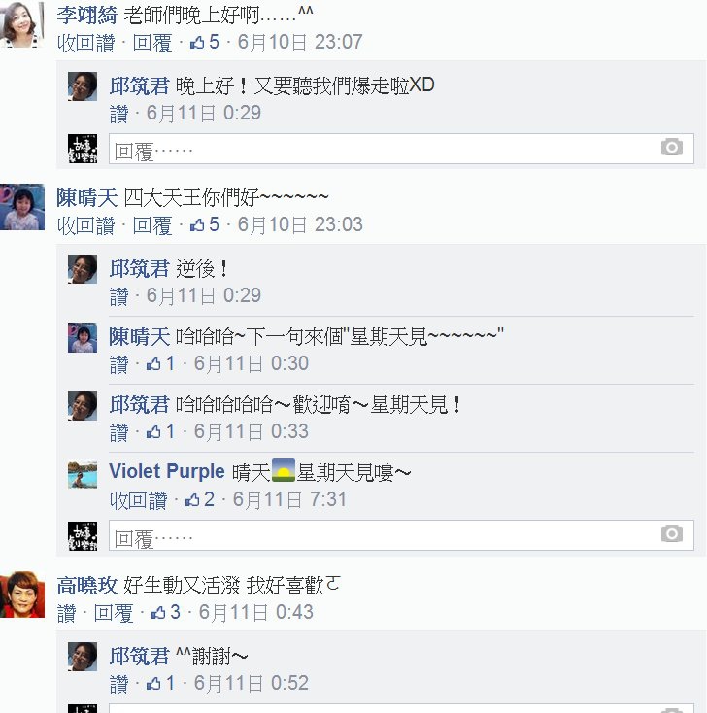This screenshot has width=707, height=713.
Task: View likes on Violet Purple's reply
Action: [200, 499]
